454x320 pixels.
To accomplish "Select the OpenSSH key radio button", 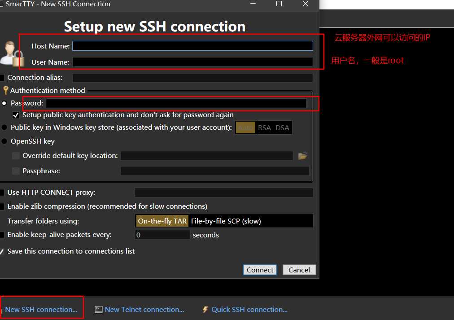I will tap(4, 141).
